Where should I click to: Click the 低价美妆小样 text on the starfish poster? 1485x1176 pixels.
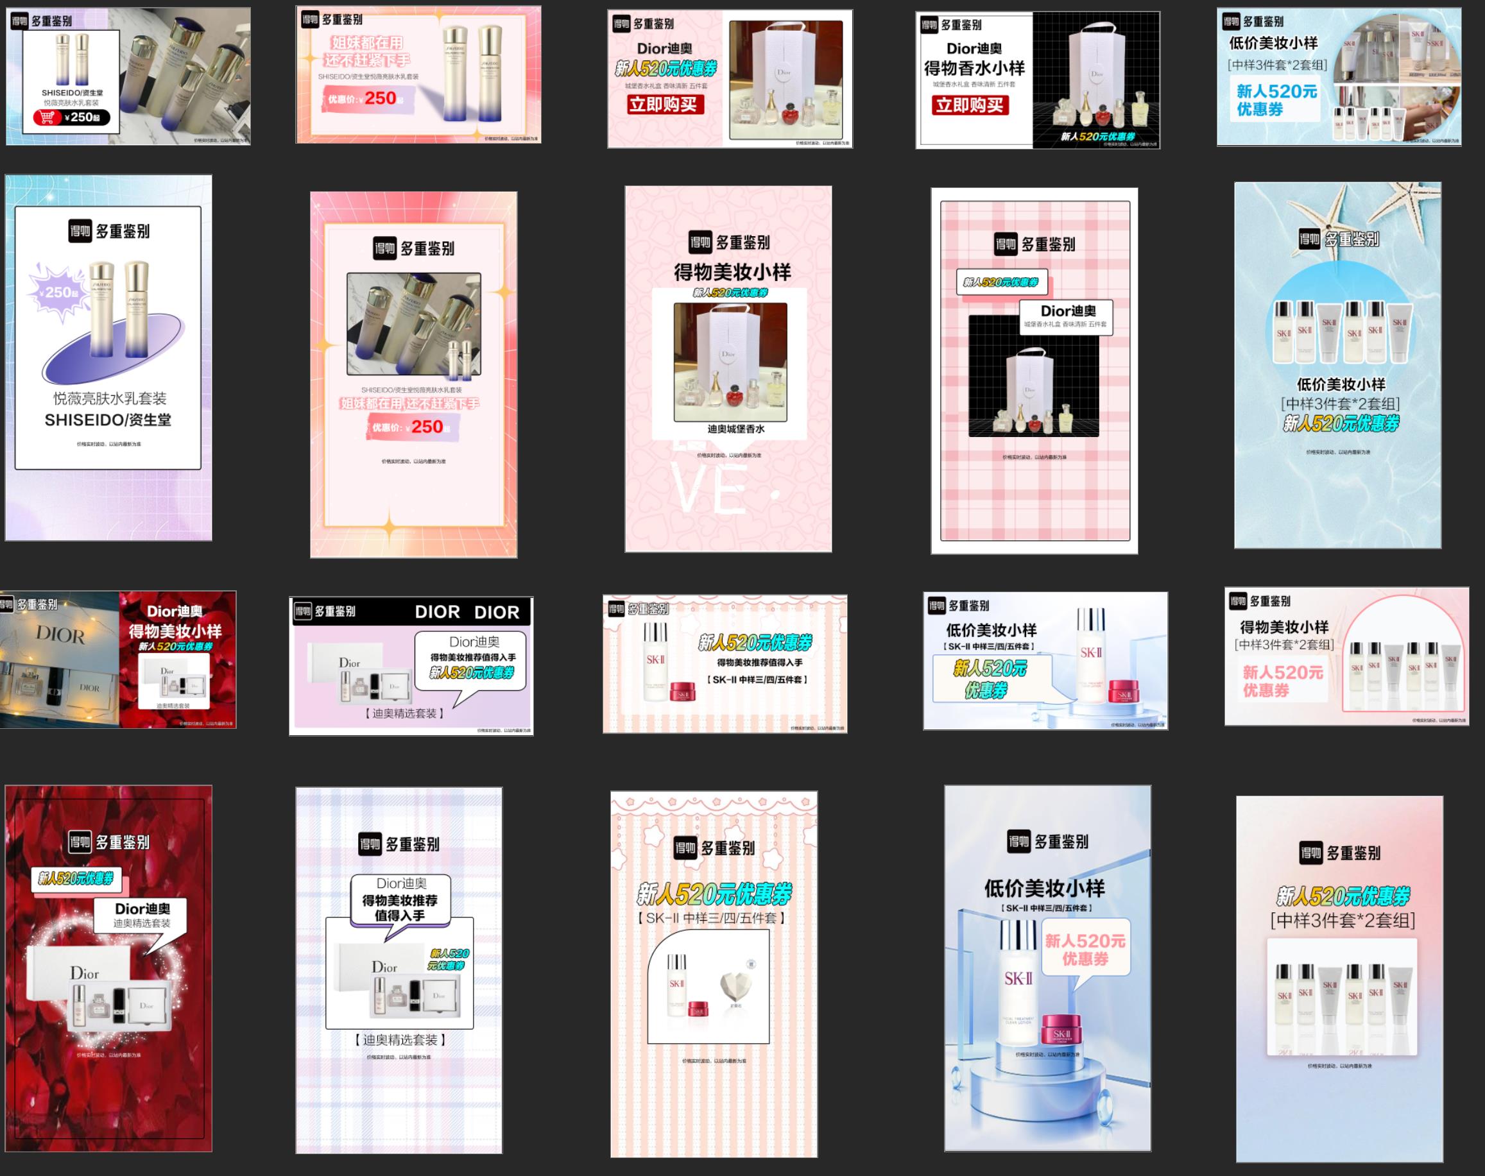(1341, 385)
